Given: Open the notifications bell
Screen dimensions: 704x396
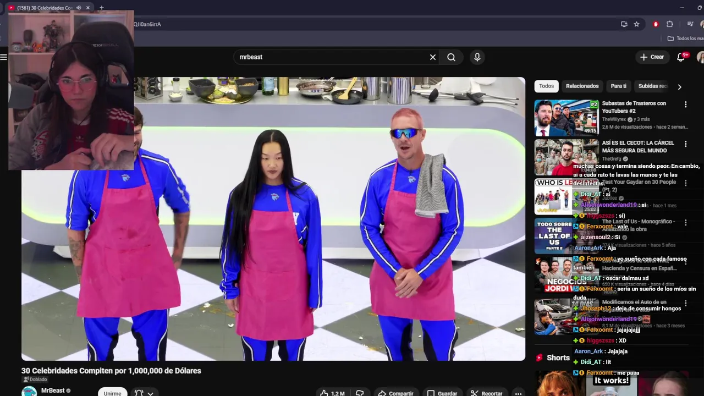Looking at the screenshot, I should pos(681,57).
